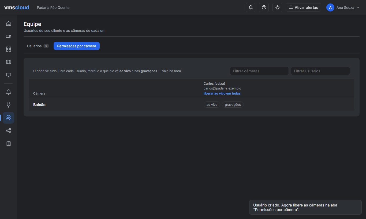Click the vmscloud logo
Image resolution: width=366 pixels, height=219 pixels.
(17, 7)
